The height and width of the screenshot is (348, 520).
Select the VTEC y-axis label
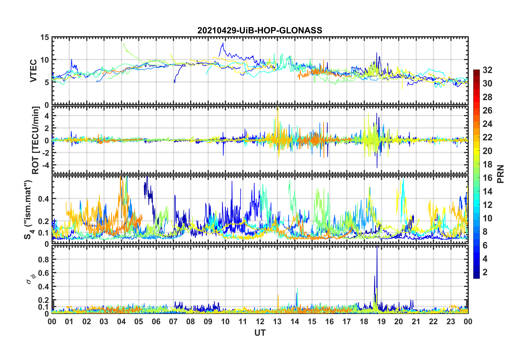pyautogui.click(x=33, y=71)
